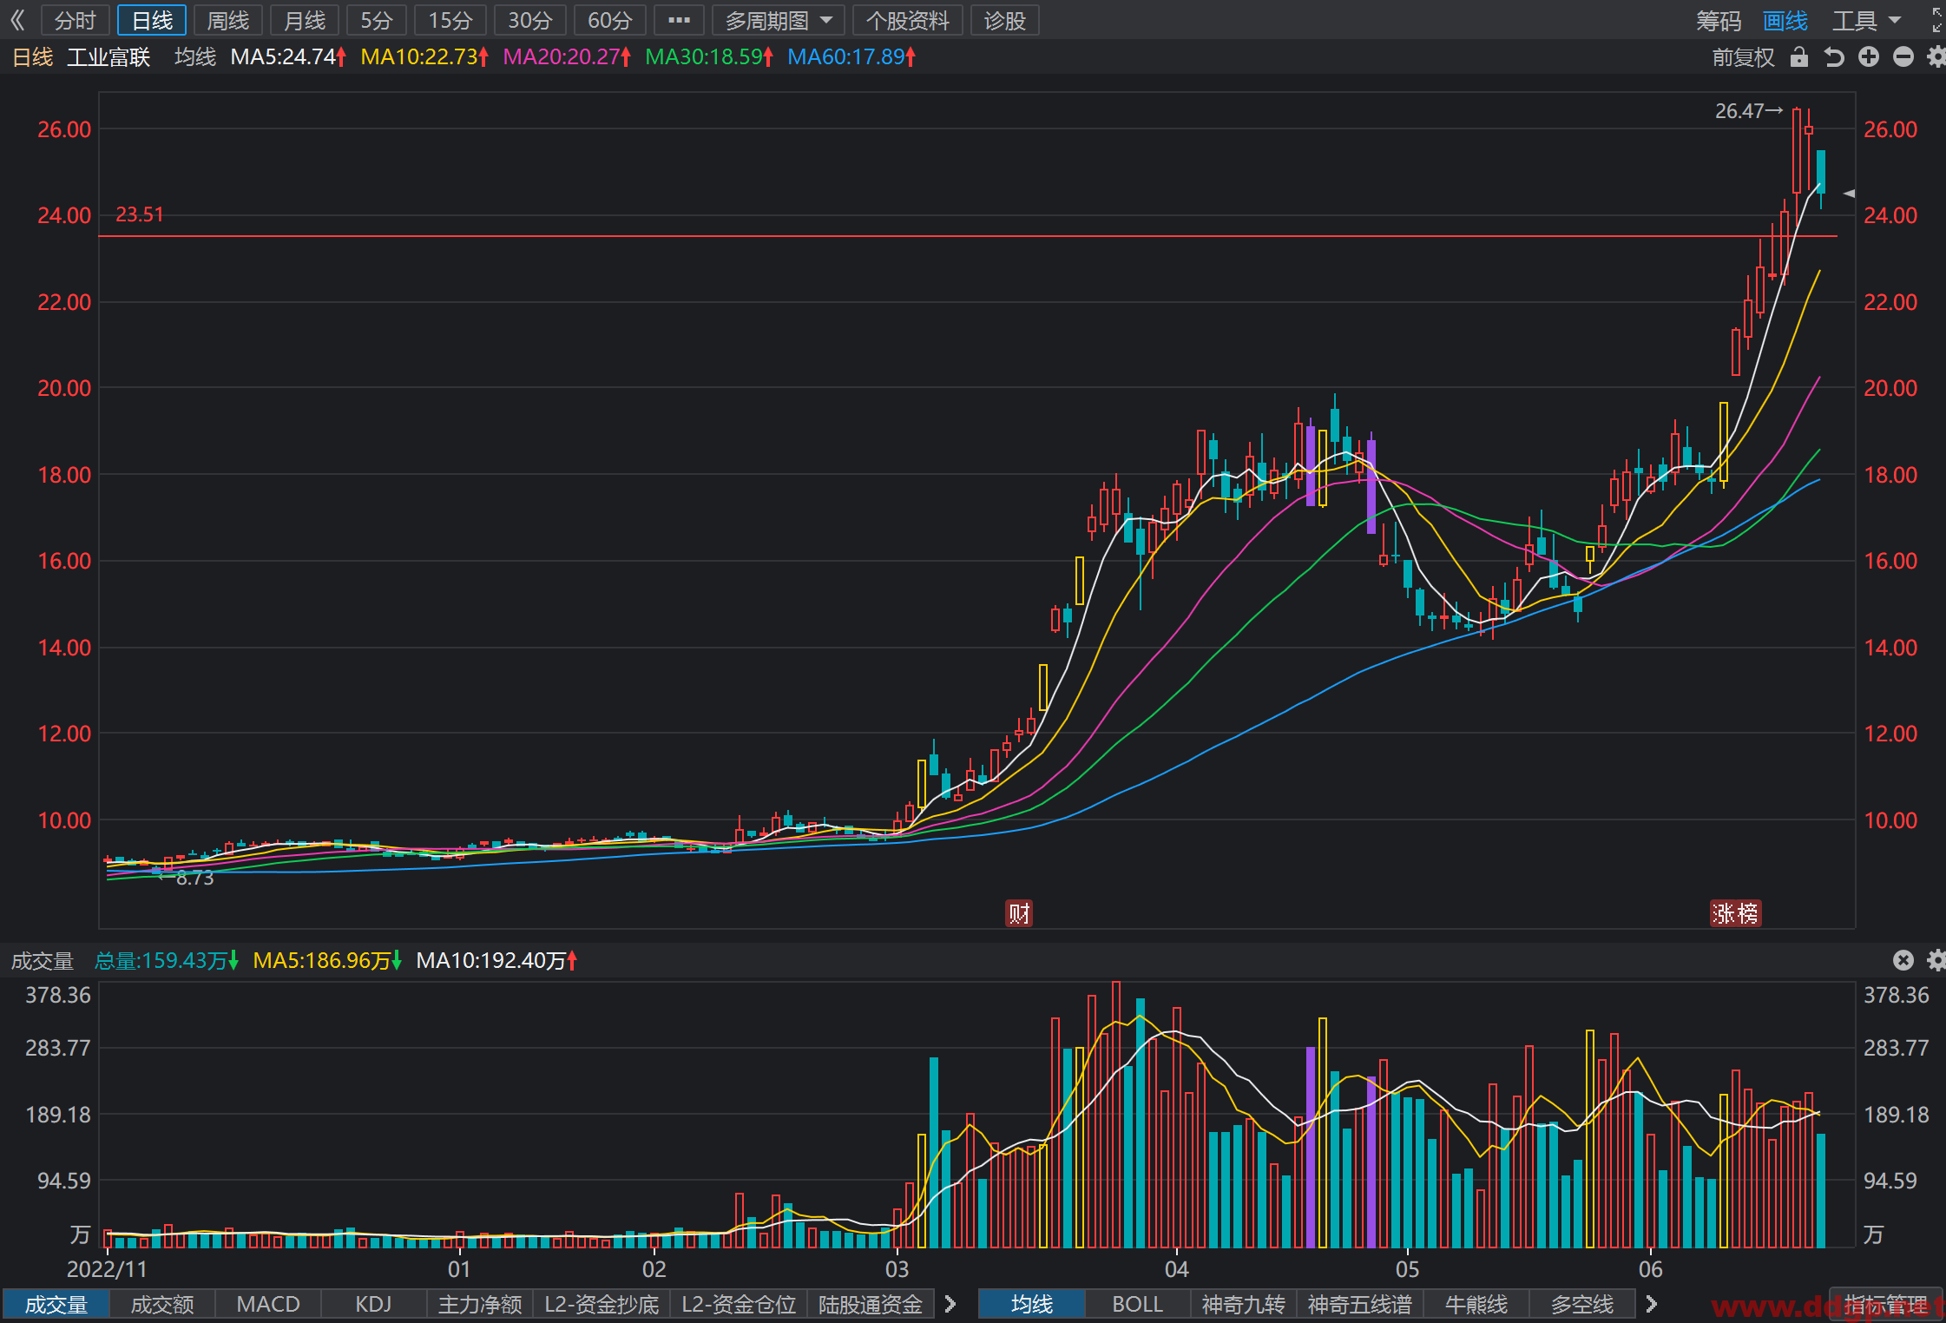Viewport: 1946px width, 1323px height.
Task: Collapse panel with the double-chevron icon
Action: pyautogui.click(x=17, y=20)
